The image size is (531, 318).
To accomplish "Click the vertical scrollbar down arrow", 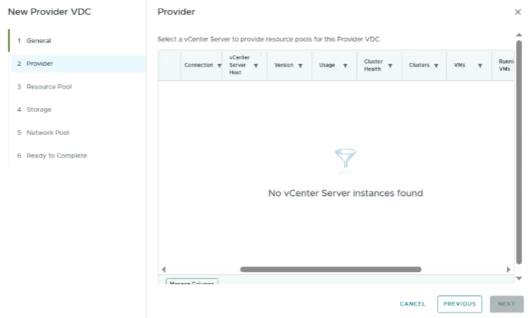I will tap(519, 278).
